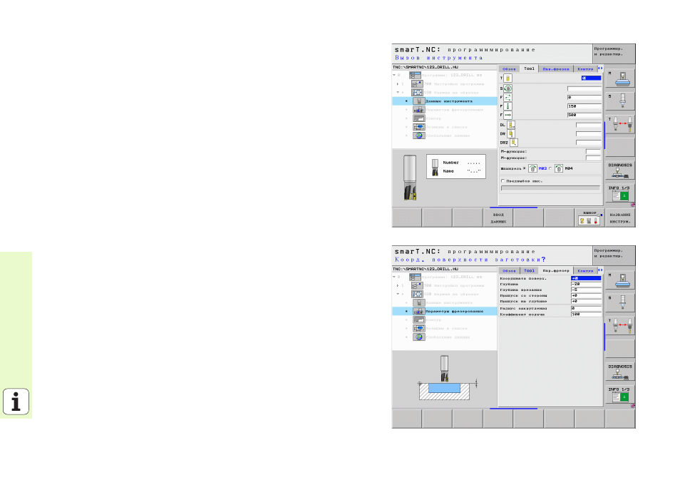Expand unit 700 node in milling parameters screen
This screenshot has height=480, width=680.
point(398,285)
